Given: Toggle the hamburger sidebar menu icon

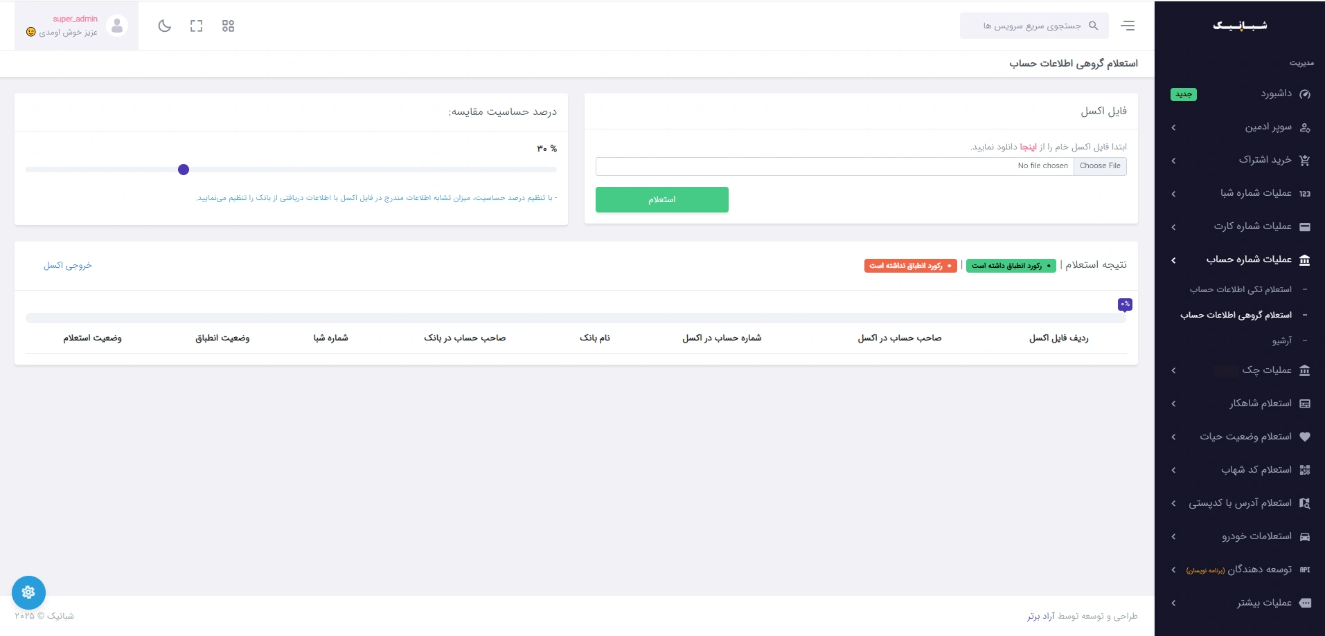Looking at the screenshot, I should 1128,26.
